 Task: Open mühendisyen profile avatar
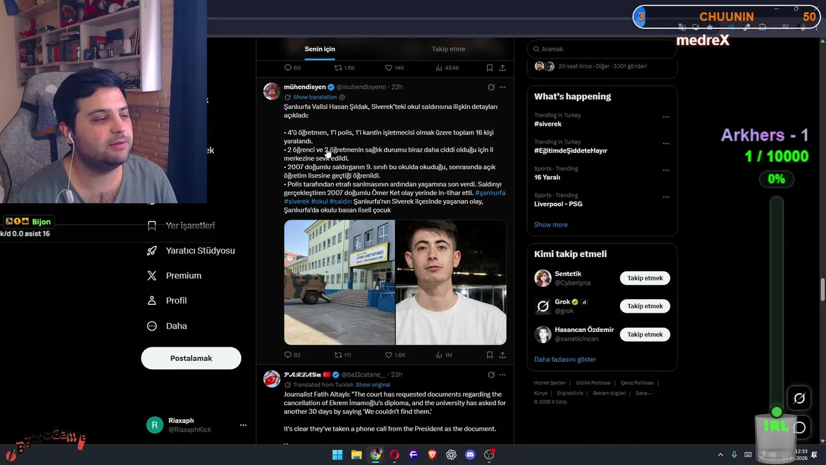272,91
